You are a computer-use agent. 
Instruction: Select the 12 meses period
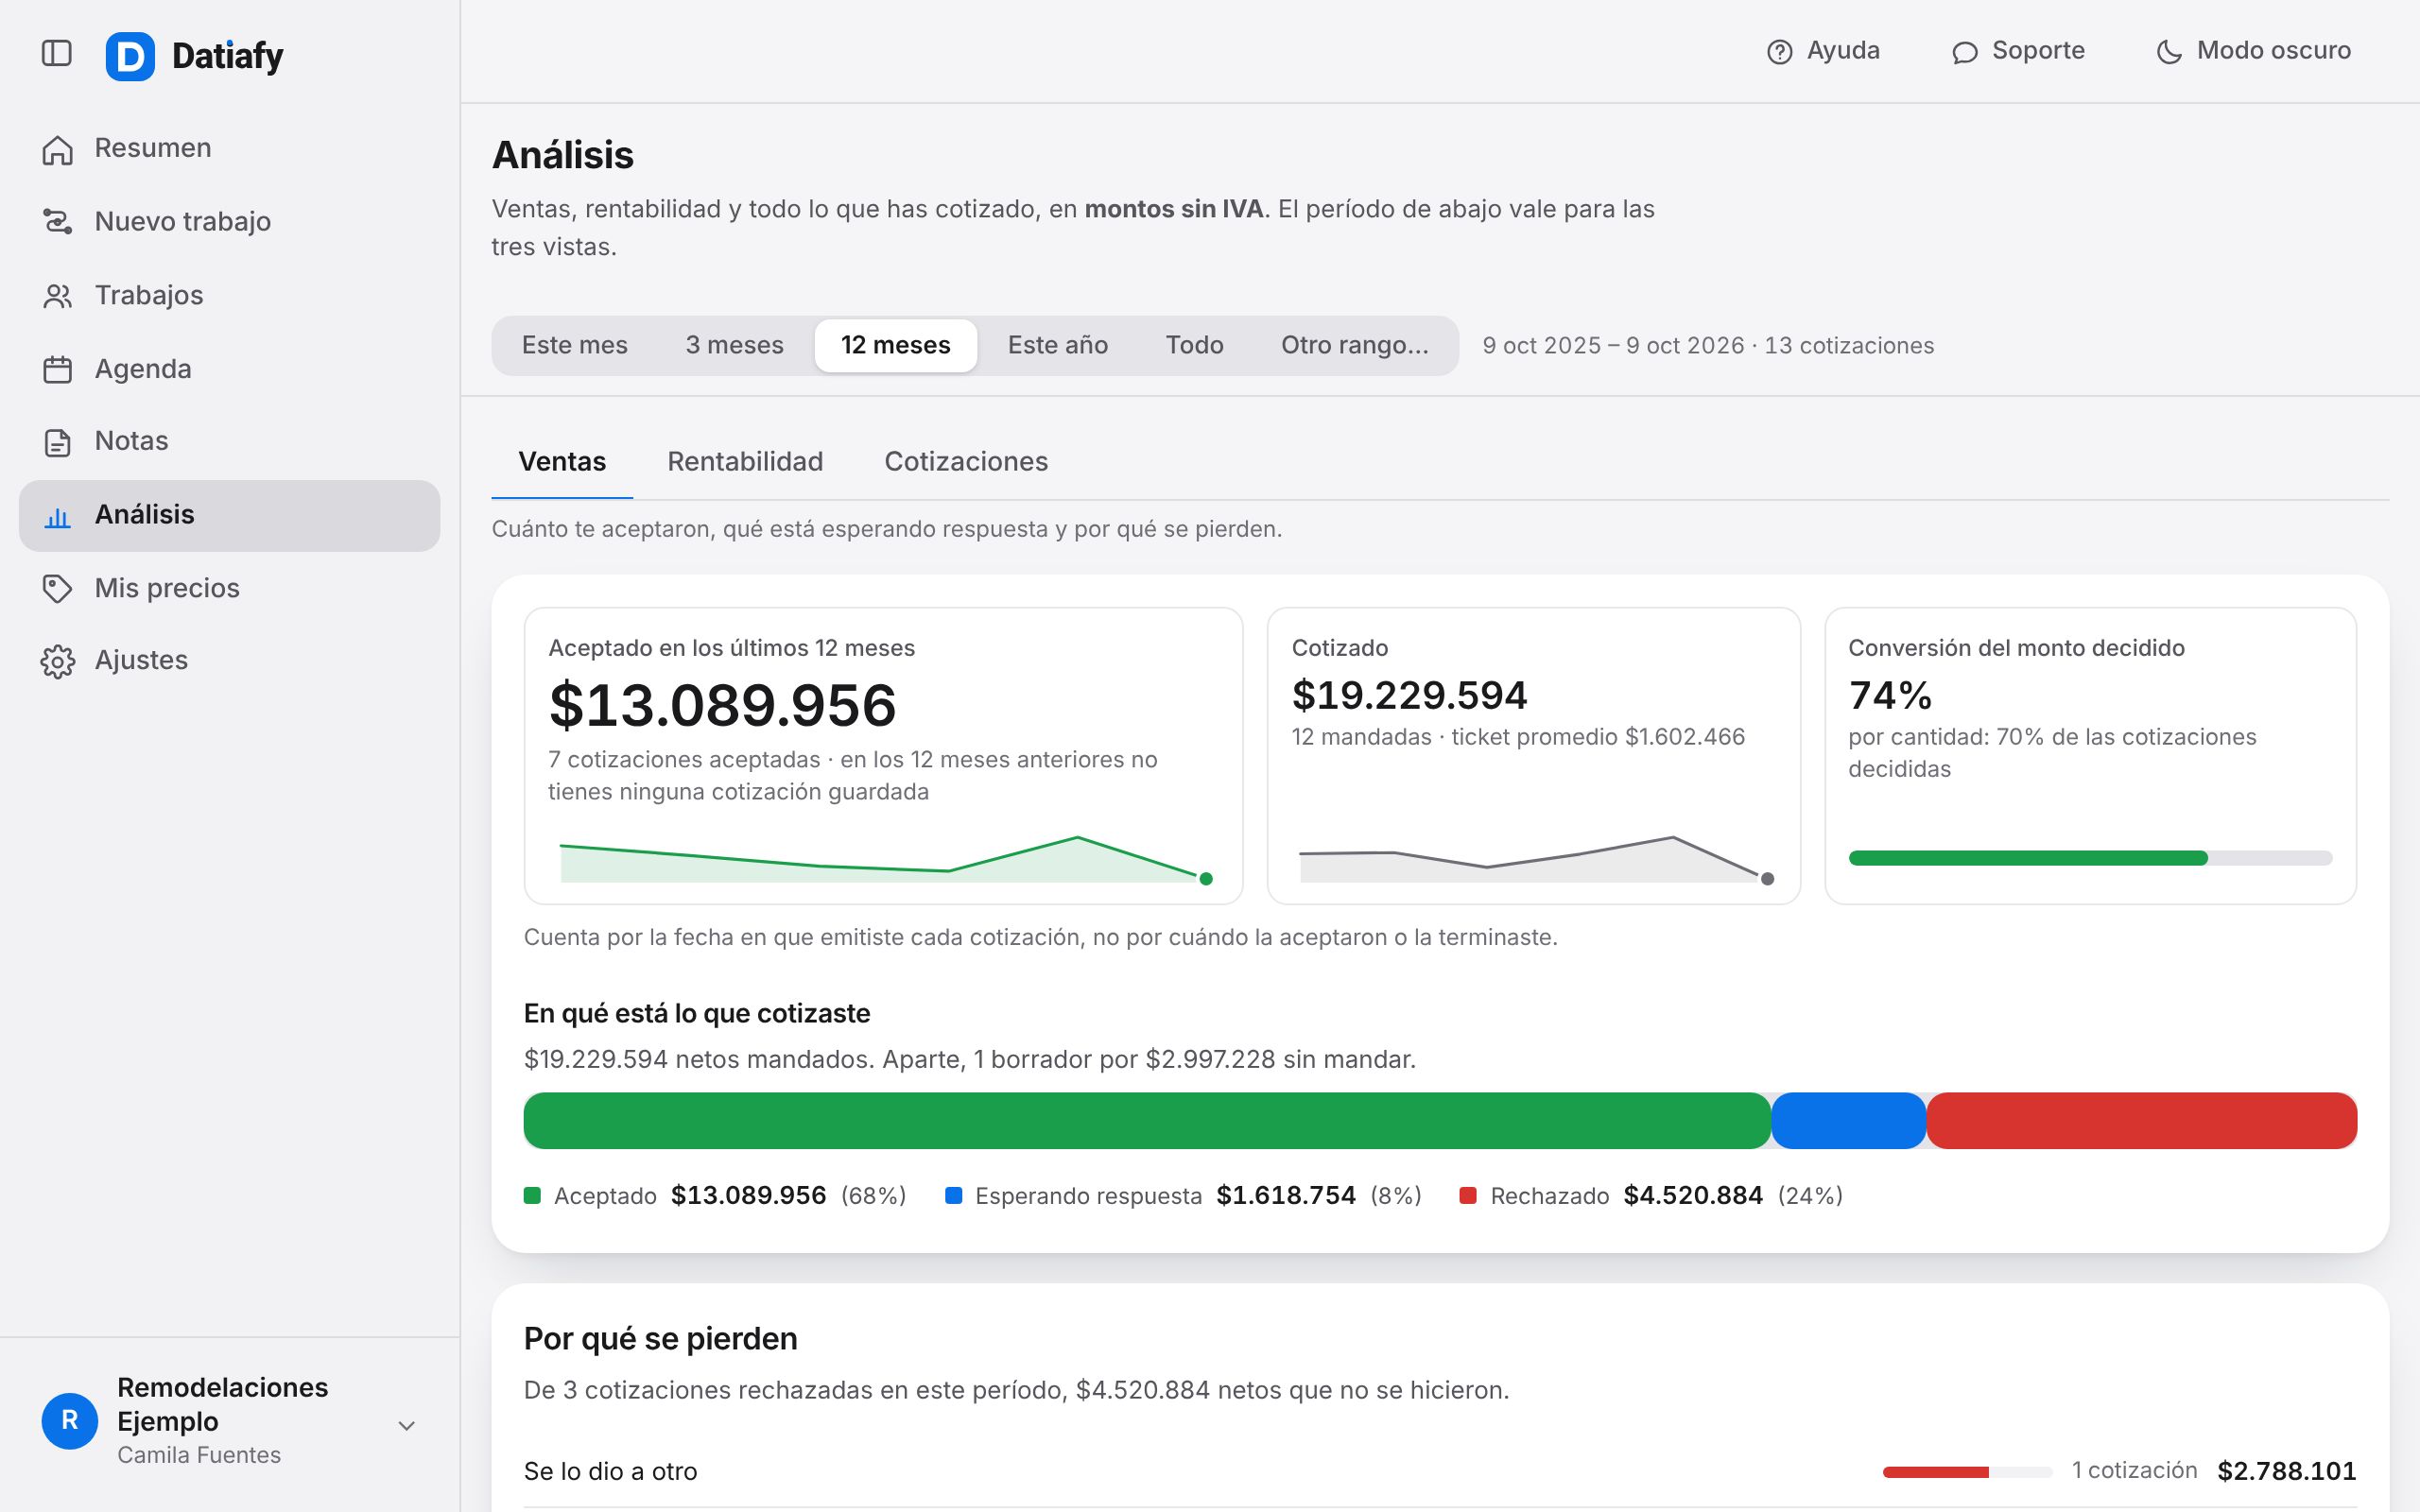pos(895,345)
